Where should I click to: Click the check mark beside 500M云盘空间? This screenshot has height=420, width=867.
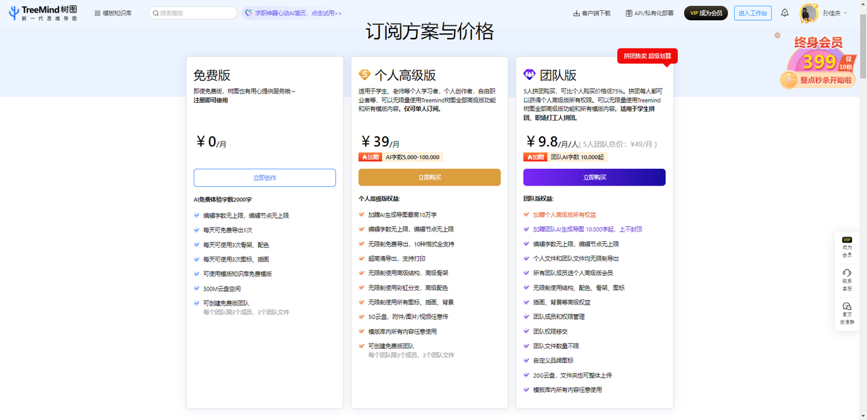coord(196,289)
